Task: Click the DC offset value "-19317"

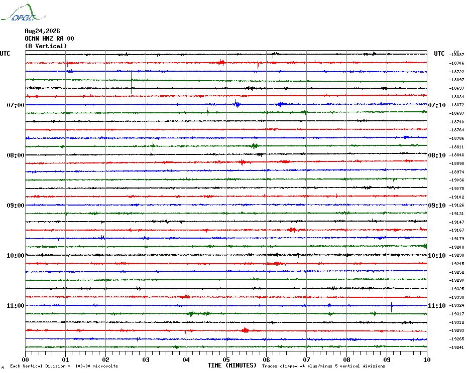Action: pyautogui.click(x=456, y=314)
